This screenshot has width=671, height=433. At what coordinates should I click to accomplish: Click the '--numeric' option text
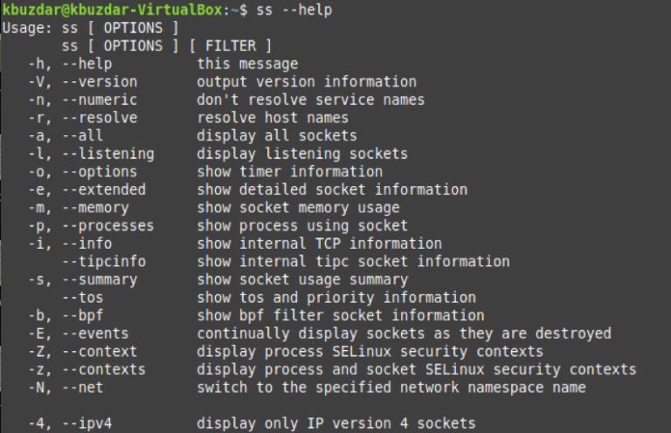100,100
